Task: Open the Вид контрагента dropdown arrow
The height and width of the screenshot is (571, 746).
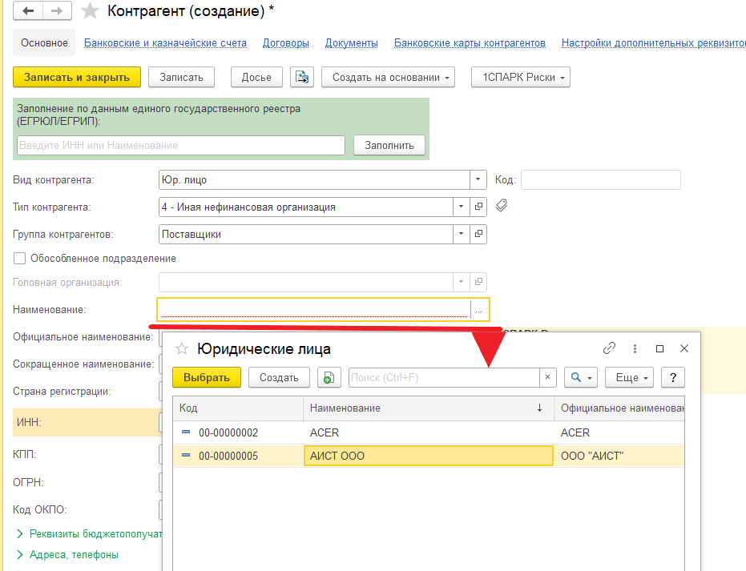Action: click(x=478, y=179)
